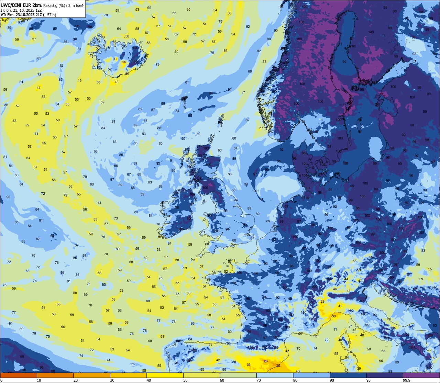The height and width of the screenshot is (383, 440).
Task: Click the 40–50 bright yellow legend swatch
Action: (x=165, y=375)
